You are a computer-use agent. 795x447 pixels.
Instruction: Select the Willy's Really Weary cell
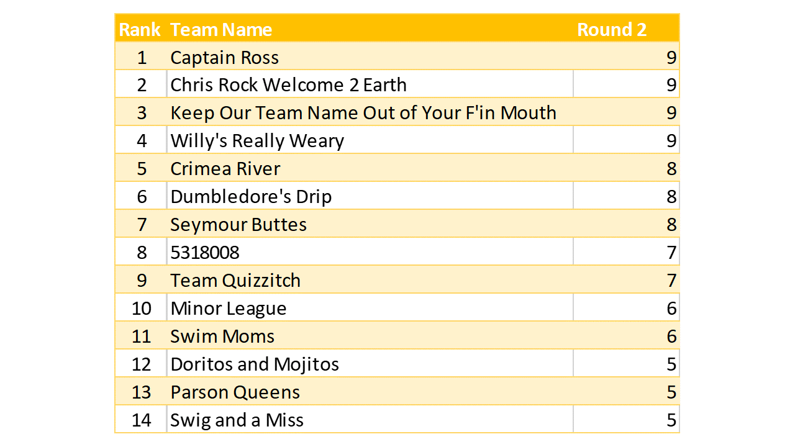257,140
